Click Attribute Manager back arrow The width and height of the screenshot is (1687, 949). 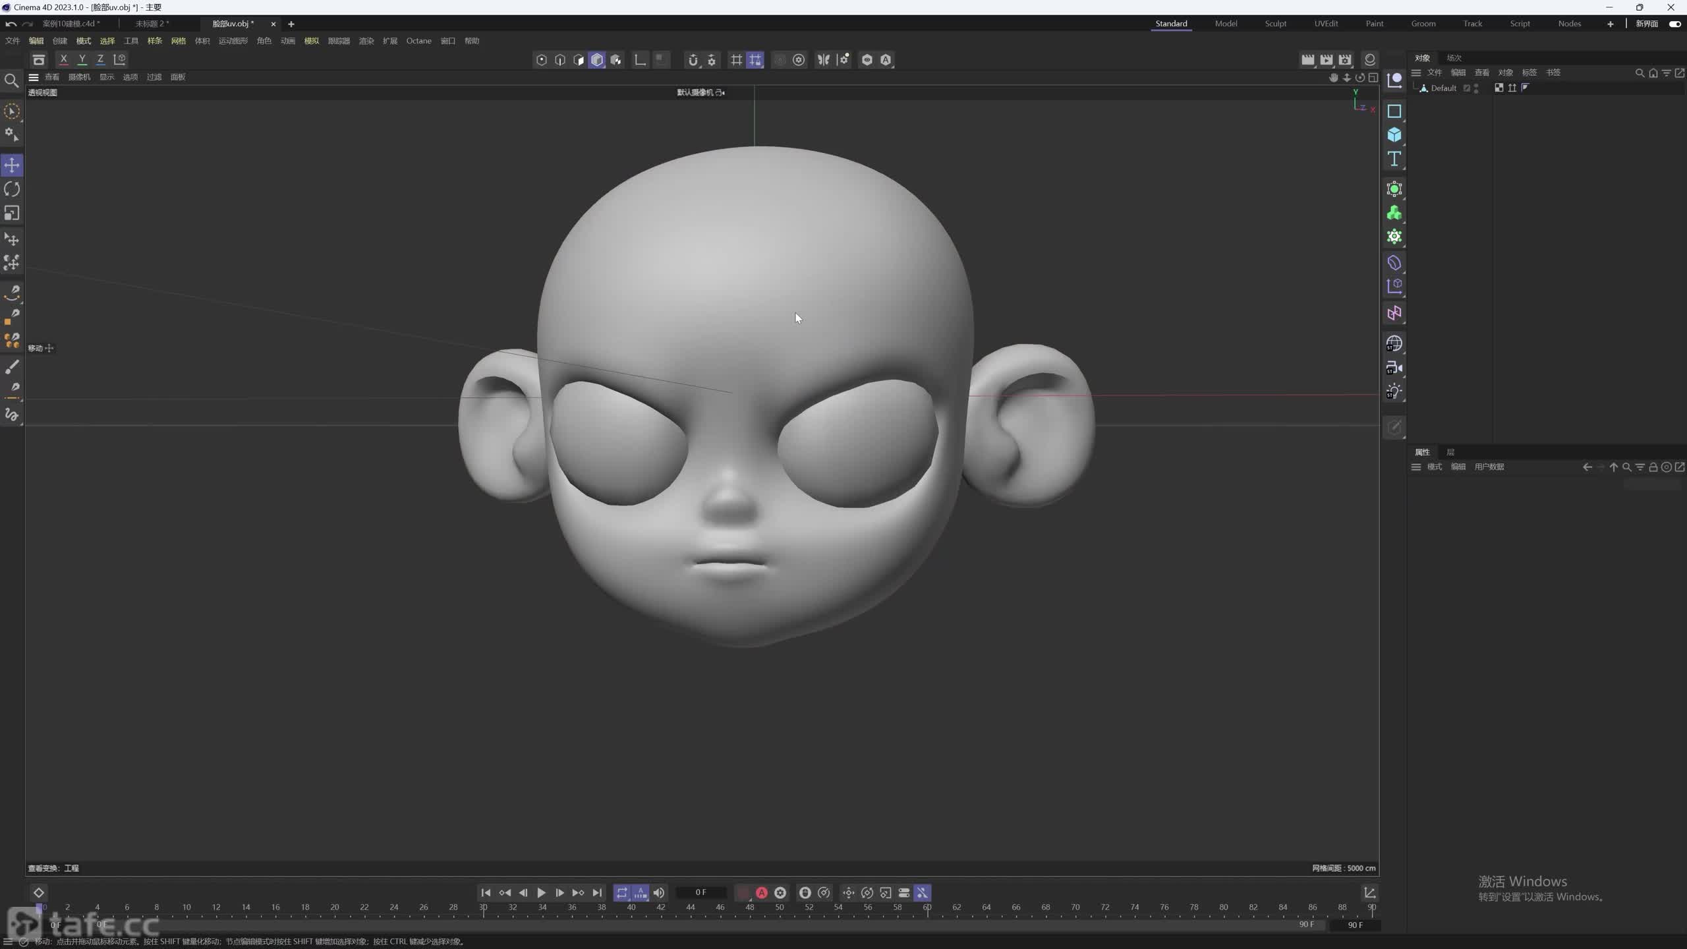1587,467
